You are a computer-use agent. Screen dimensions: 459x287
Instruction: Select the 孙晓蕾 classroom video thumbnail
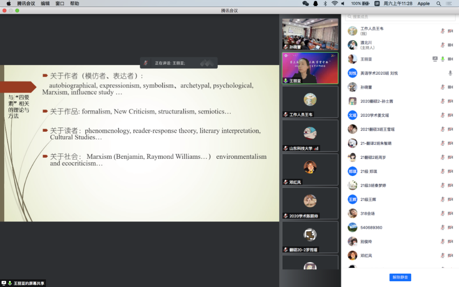coord(310,34)
